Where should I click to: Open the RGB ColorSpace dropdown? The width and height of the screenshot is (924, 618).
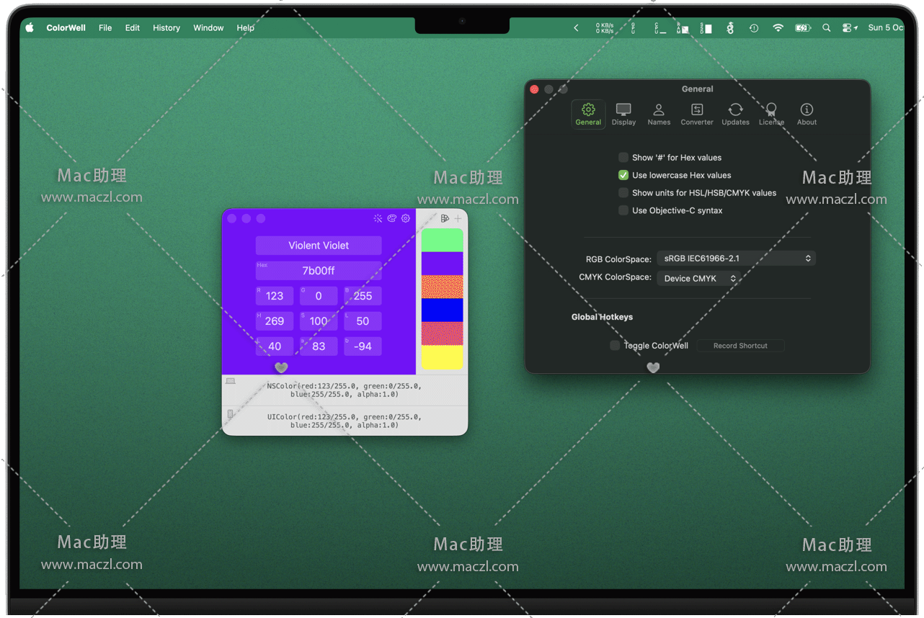pos(736,259)
